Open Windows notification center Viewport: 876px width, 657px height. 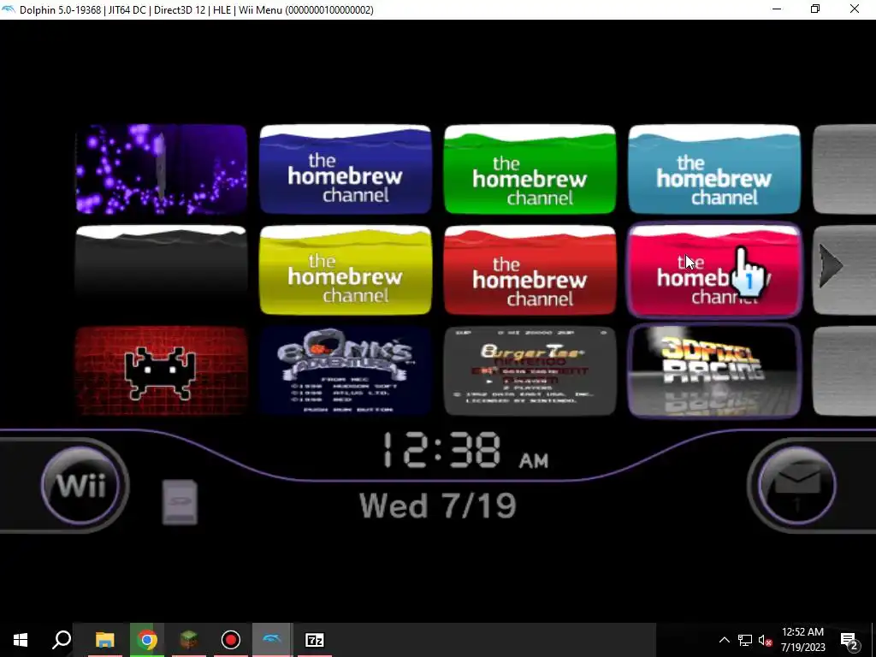[849, 640]
